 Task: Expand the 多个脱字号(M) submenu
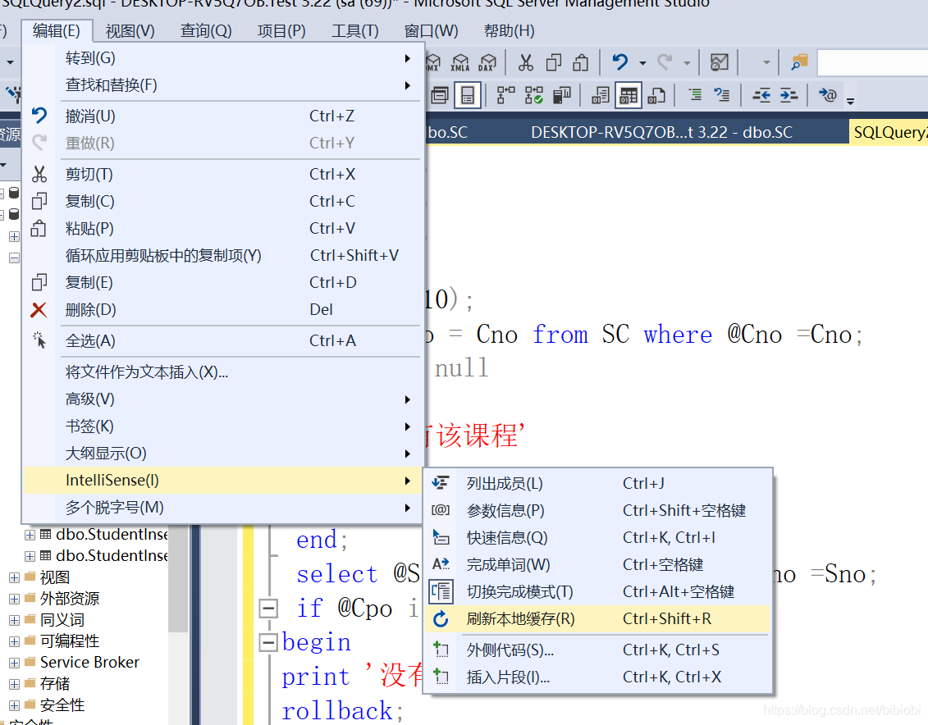click(x=222, y=508)
